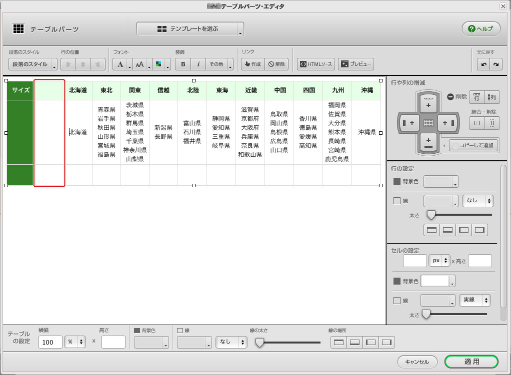Delete the selected row (行)
This screenshot has width=511, height=375.
point(476,97)
